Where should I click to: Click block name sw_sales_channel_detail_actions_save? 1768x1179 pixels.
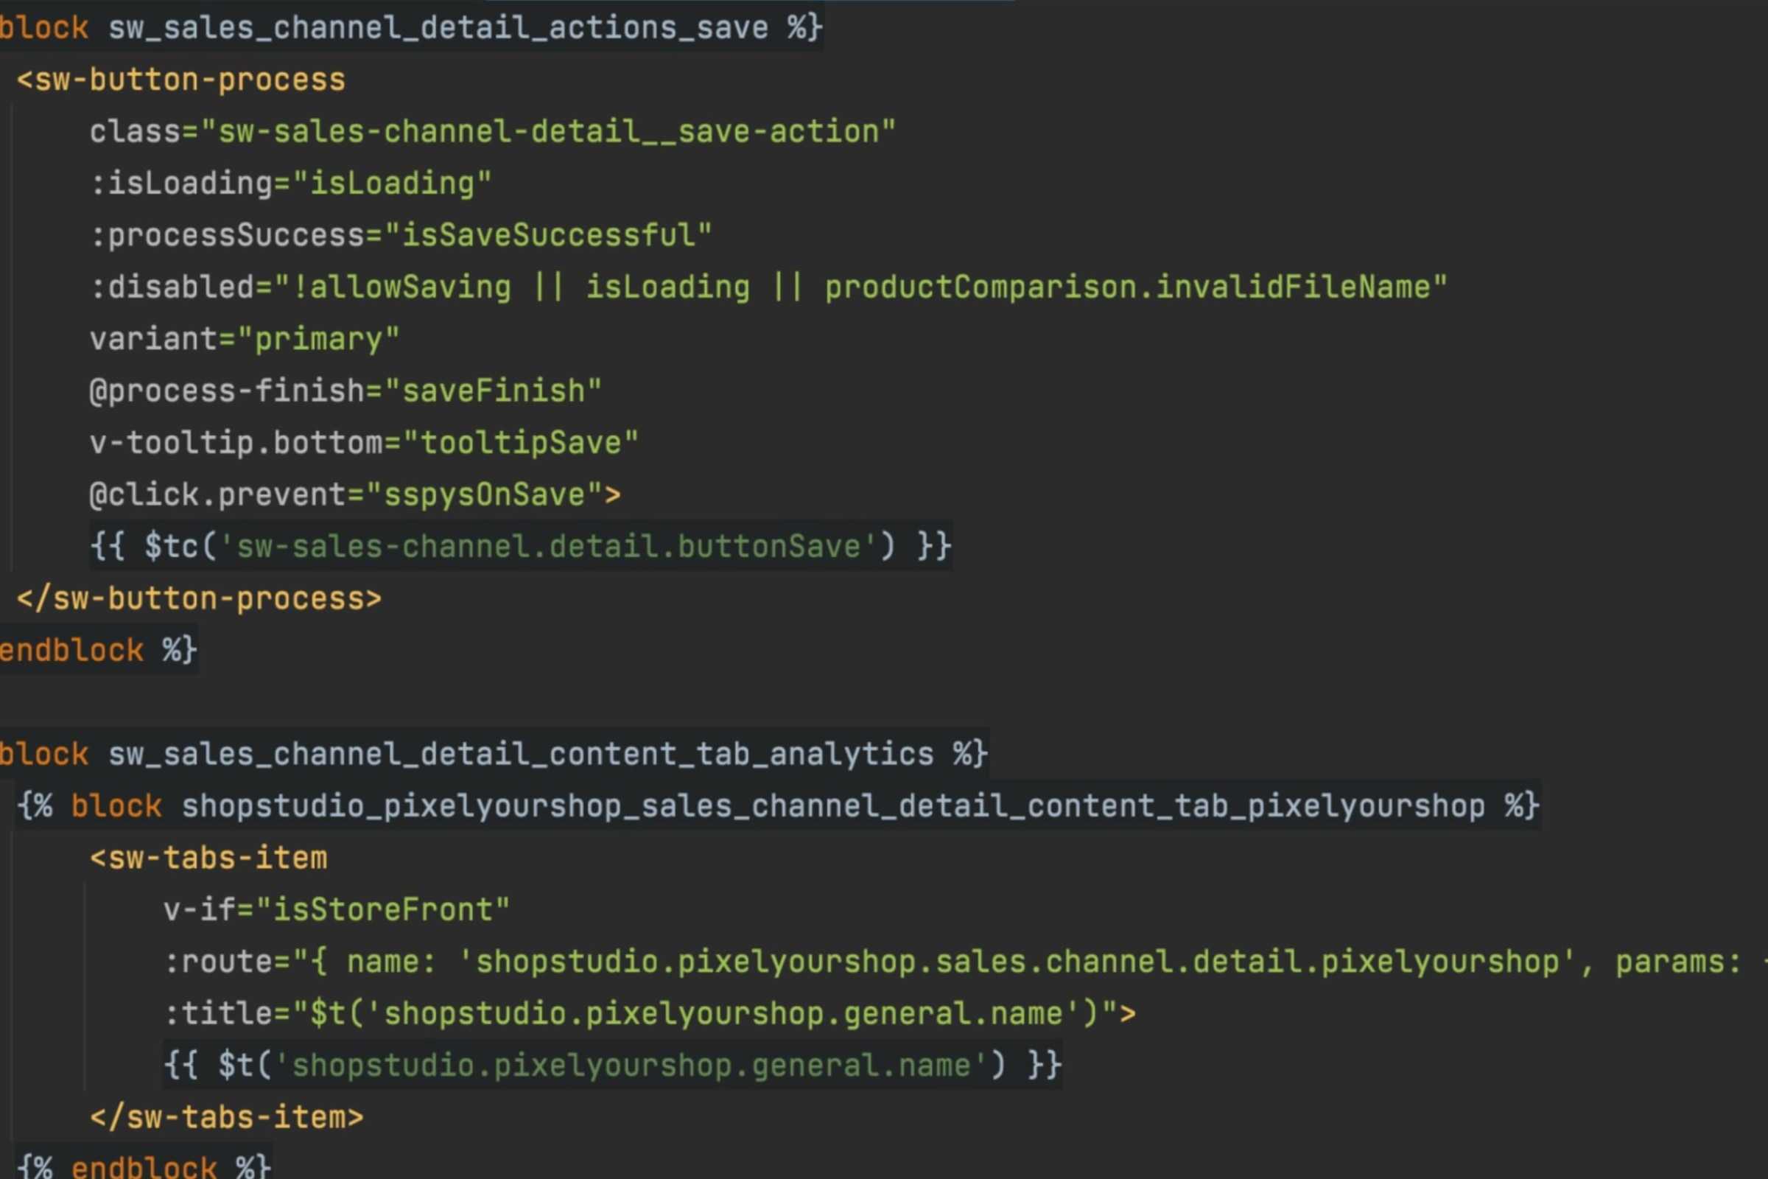point(438,28)
